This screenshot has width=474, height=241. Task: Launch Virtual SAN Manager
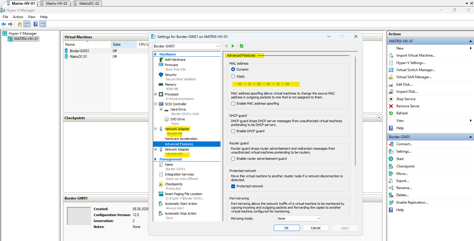pyautogui.click(x=414, y=77)
